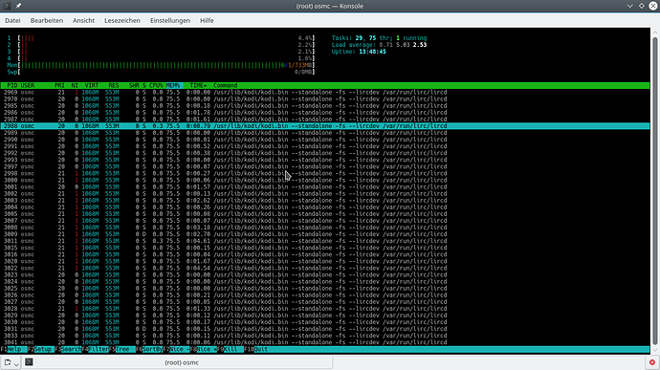The height and width of the screenshot is (370, 660).
Task: Click the minimize chevron in title bar
Action: [629, 6]
